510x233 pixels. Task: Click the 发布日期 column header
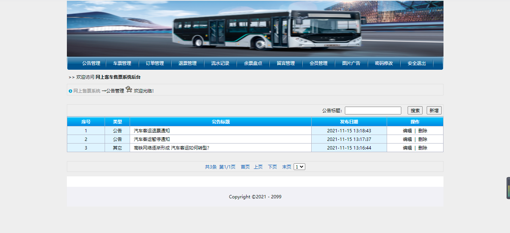click(x=349, y=122)
